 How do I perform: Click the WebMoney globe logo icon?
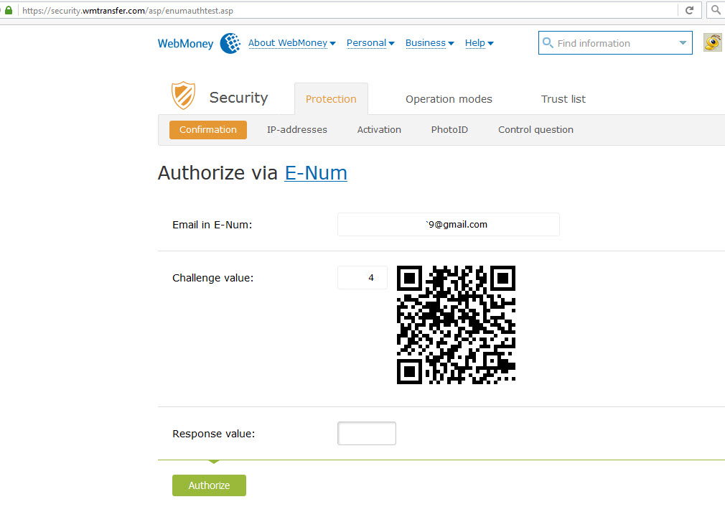[230, 43]
